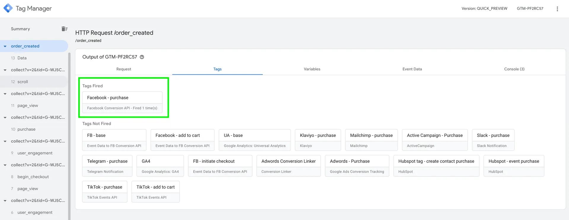Click the Tags Fired section label

tap(92, 86)
